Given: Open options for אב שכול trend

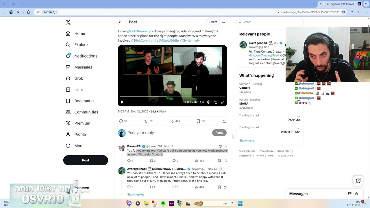Looking at the screenshot, I should coord(298,116).
